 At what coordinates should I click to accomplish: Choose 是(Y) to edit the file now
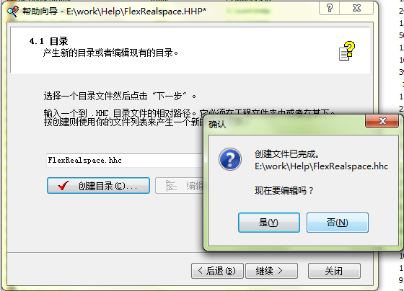269,223
